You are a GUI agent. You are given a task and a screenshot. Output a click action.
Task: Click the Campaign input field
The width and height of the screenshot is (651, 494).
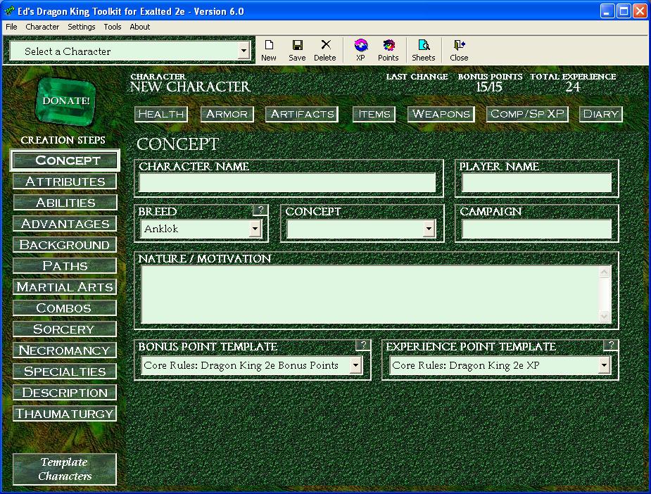coord(536,229)
